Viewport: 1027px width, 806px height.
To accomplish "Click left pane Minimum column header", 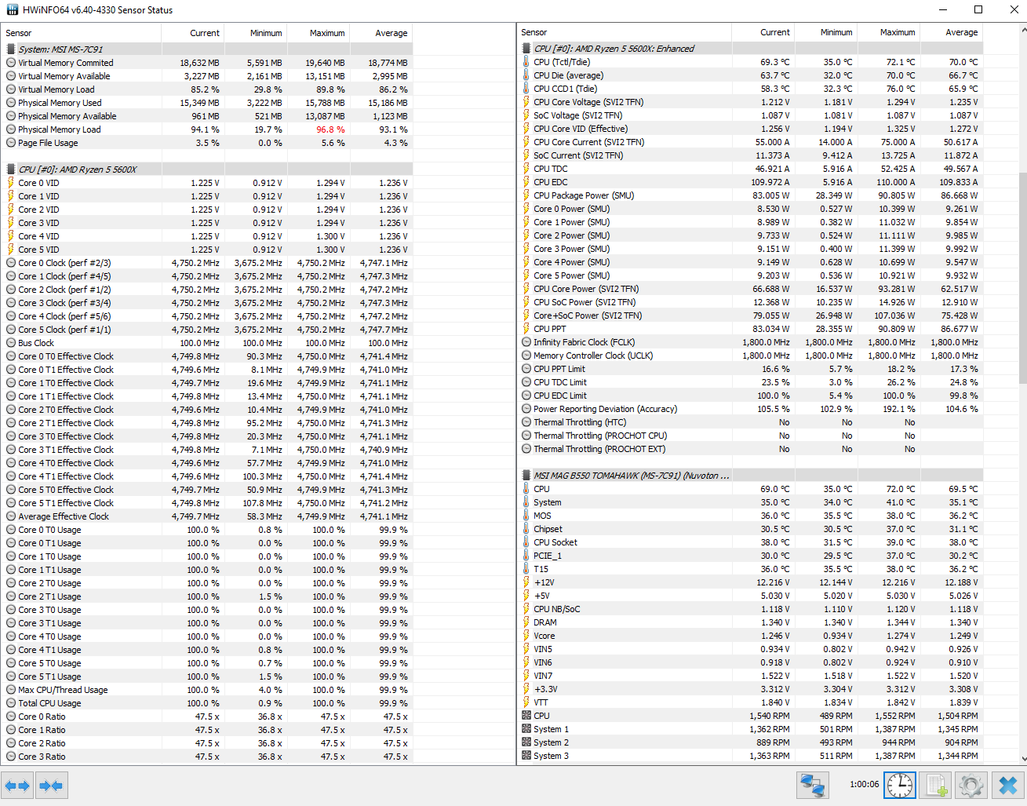I will click(256, 33).
